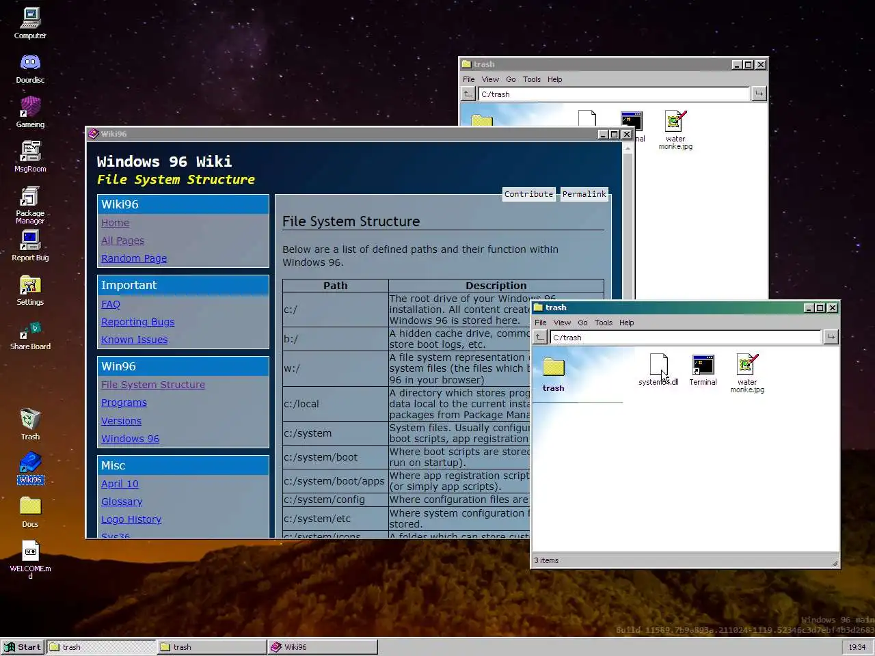Image resolution: width=875 pixels, height=656 pixels.
Task: Open the Doordisc desktop icon
Action: 30,68
